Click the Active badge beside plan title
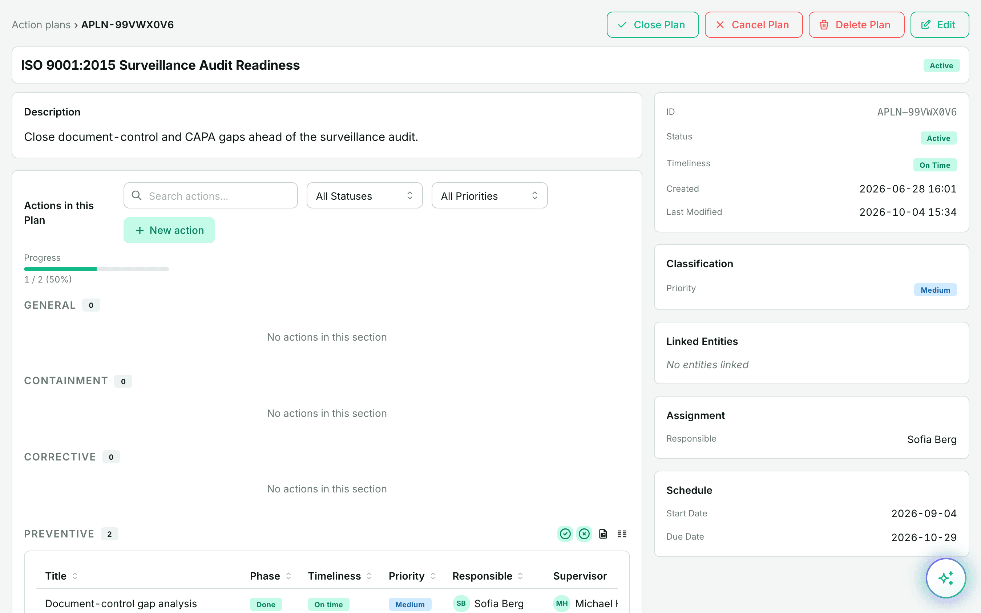The image size is (981, 613). pos(941,66)
